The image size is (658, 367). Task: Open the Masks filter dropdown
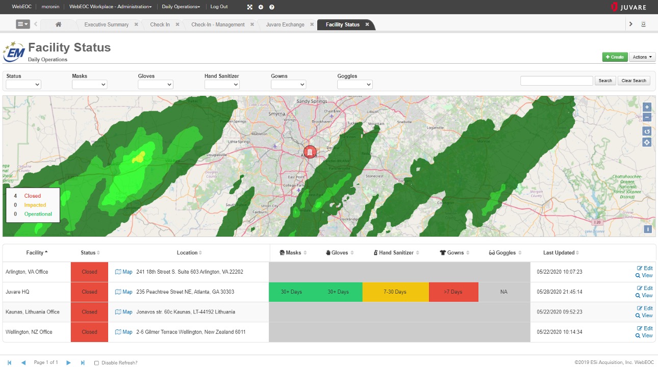[x=89, y=85]
